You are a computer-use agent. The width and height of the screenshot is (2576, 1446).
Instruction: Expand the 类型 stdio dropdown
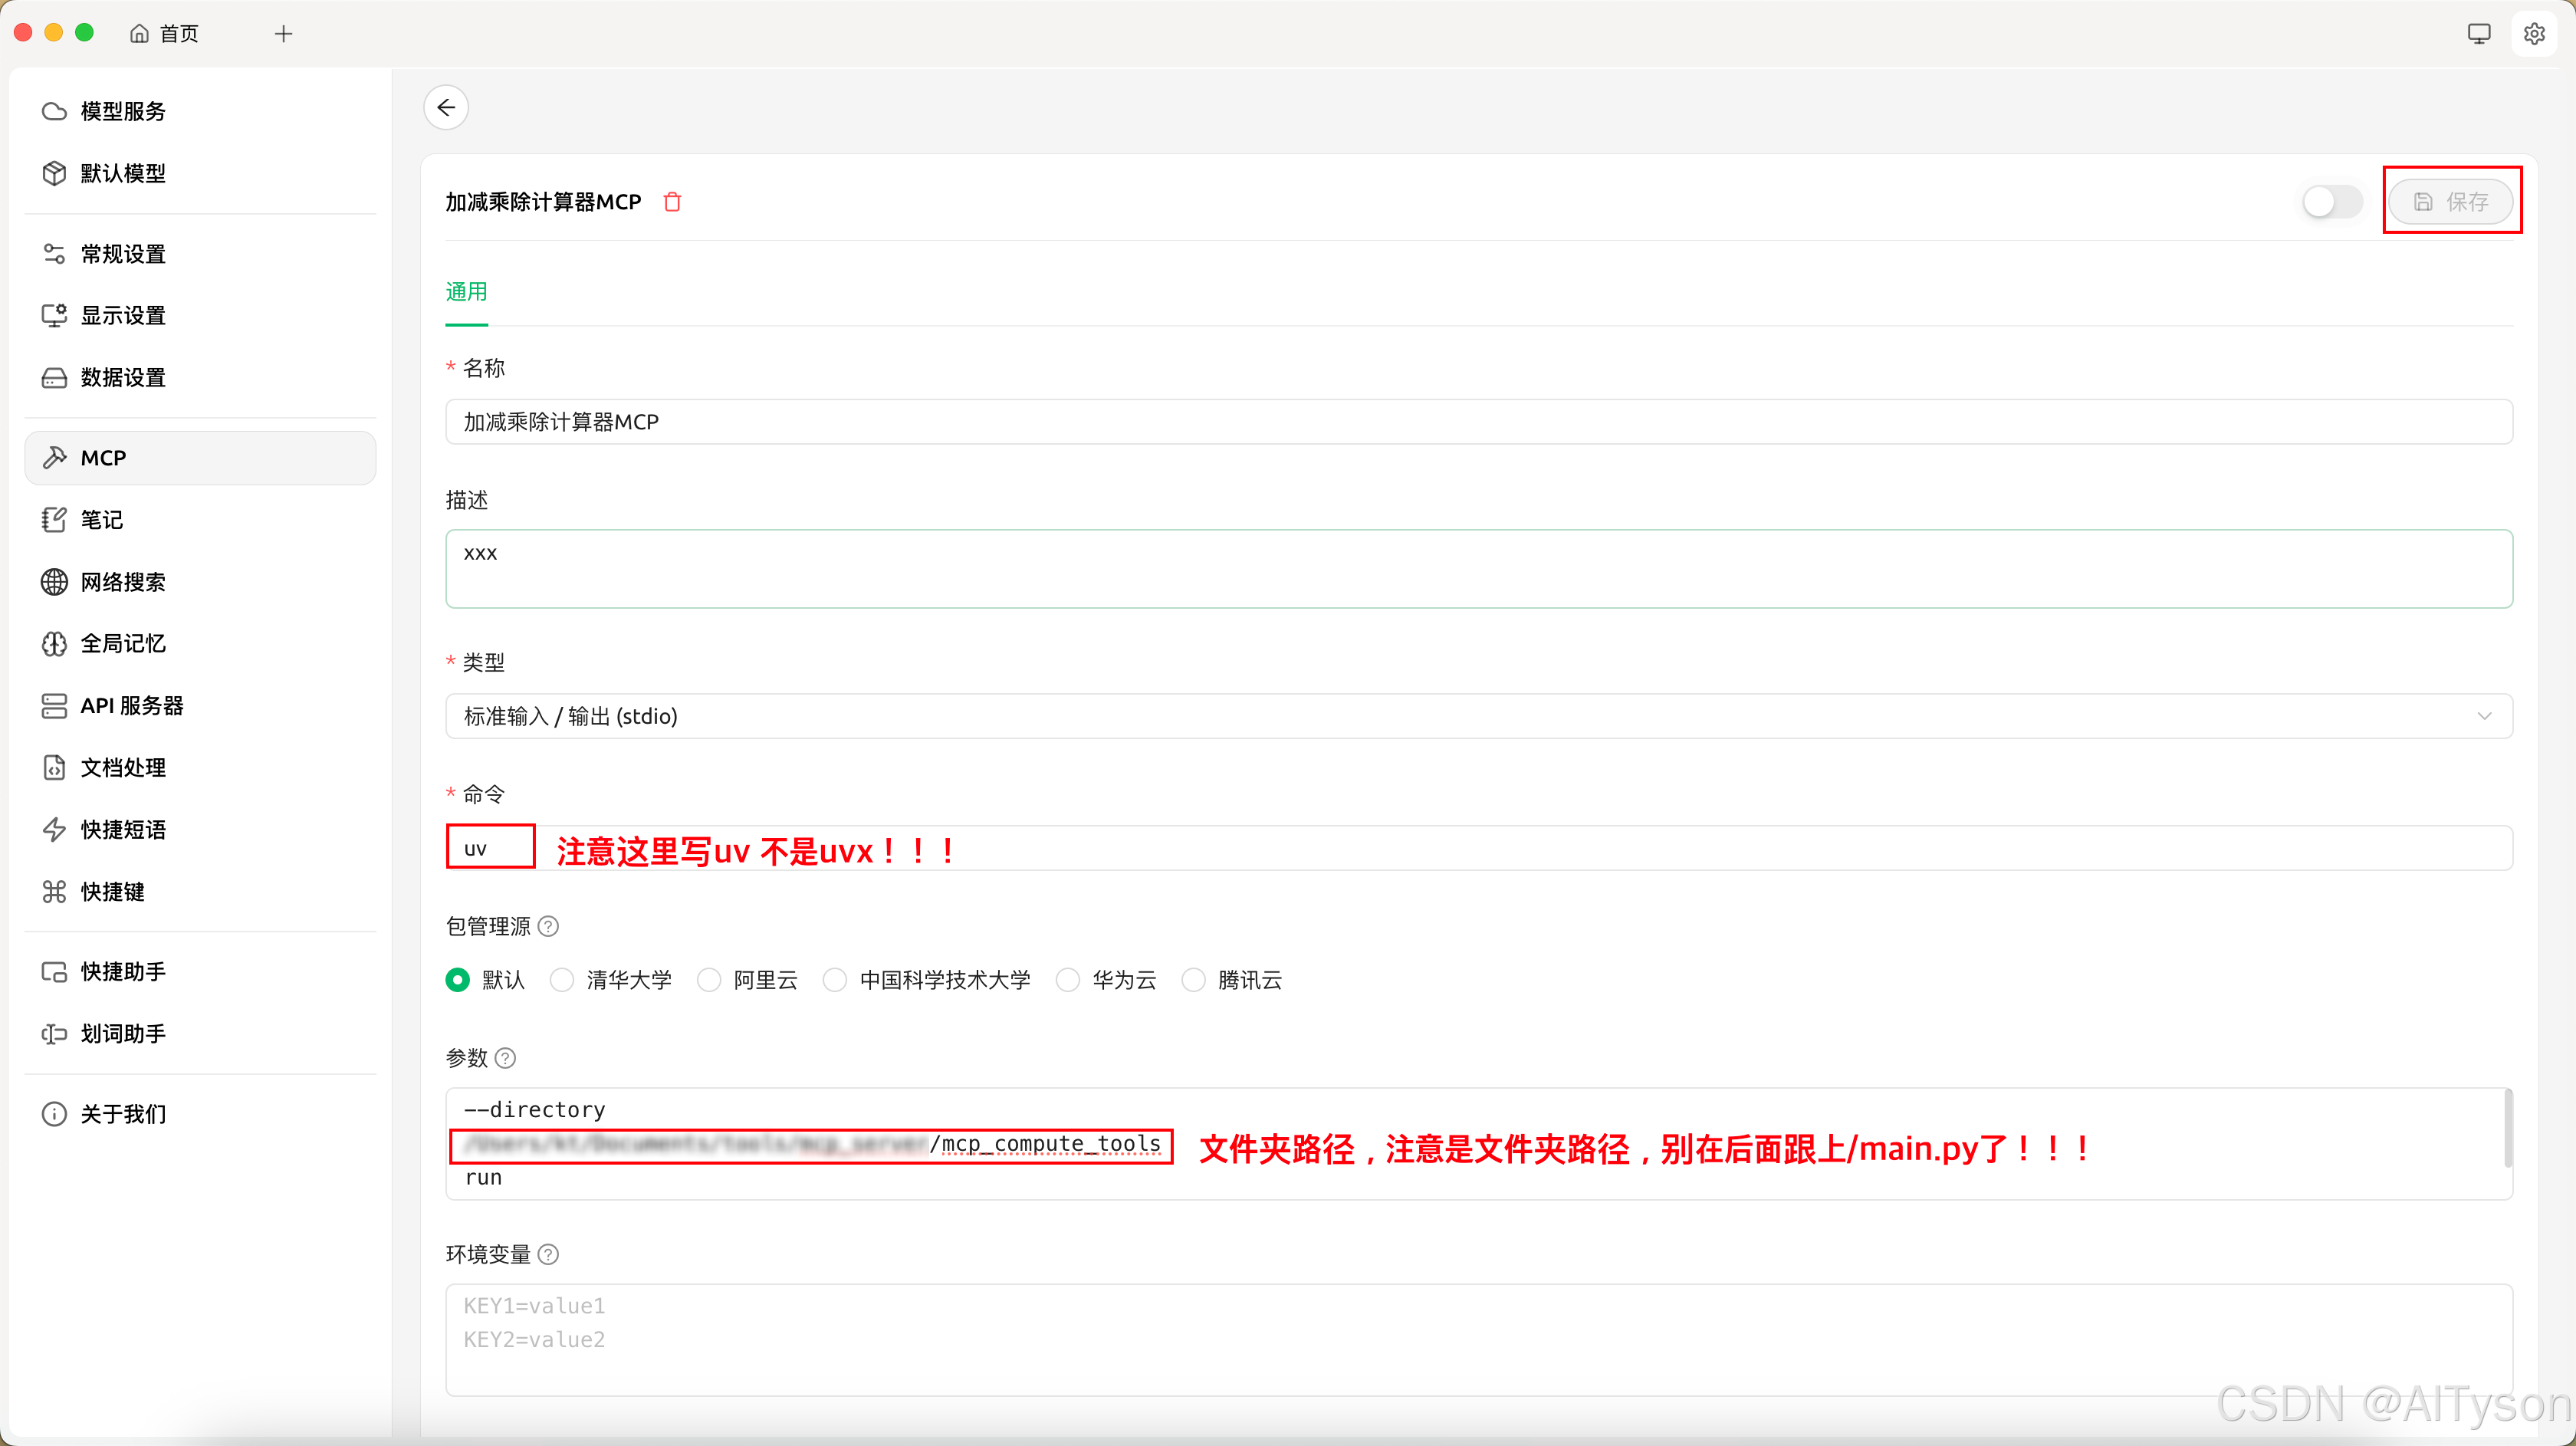[x=1478, y=716]
